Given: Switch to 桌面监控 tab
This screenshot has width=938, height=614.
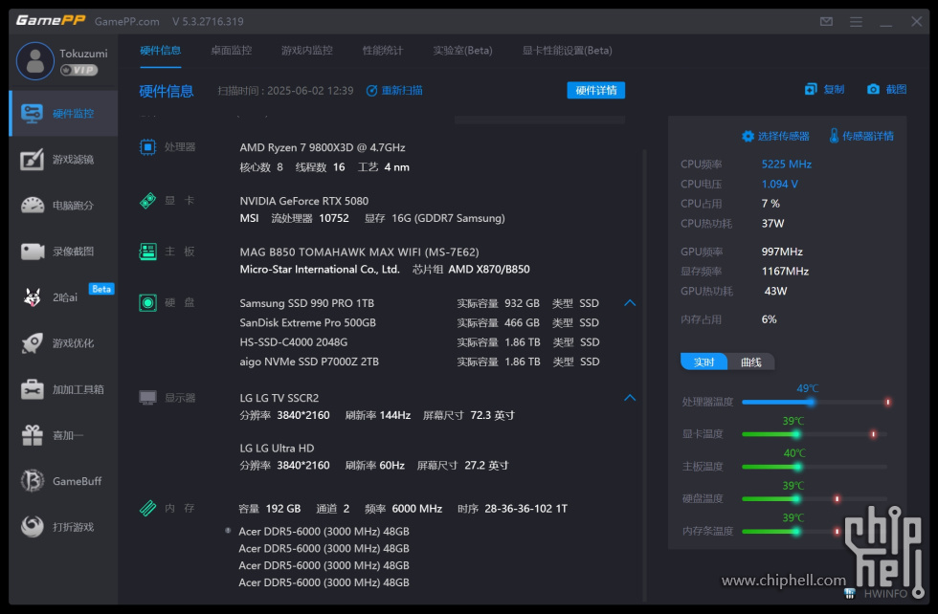Looking at the screenshot, I should 232,51.
